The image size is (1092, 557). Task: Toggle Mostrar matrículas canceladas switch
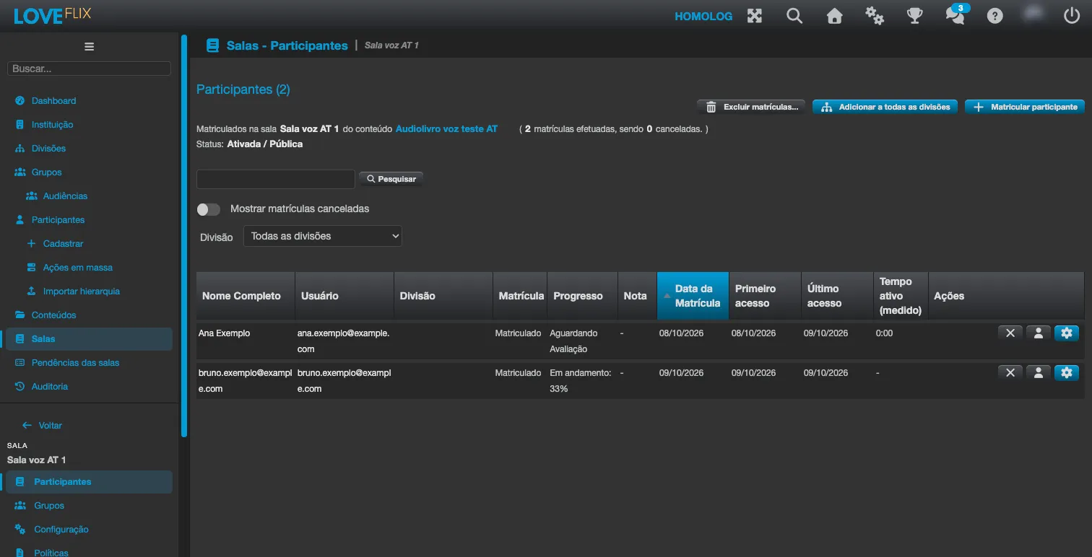pos(209,209)
